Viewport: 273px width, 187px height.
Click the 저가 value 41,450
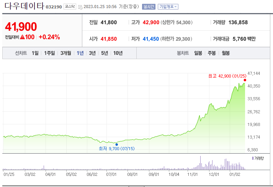(151, 39)
